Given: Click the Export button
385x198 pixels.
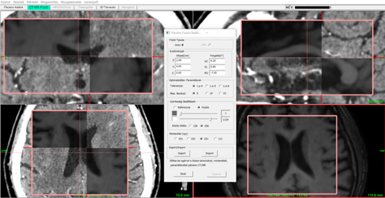Looking at the screenshot, I should [x=182, y=153].
